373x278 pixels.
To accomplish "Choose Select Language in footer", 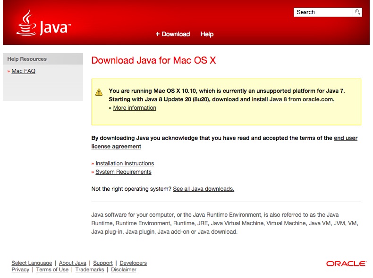I will pos(32,263).
